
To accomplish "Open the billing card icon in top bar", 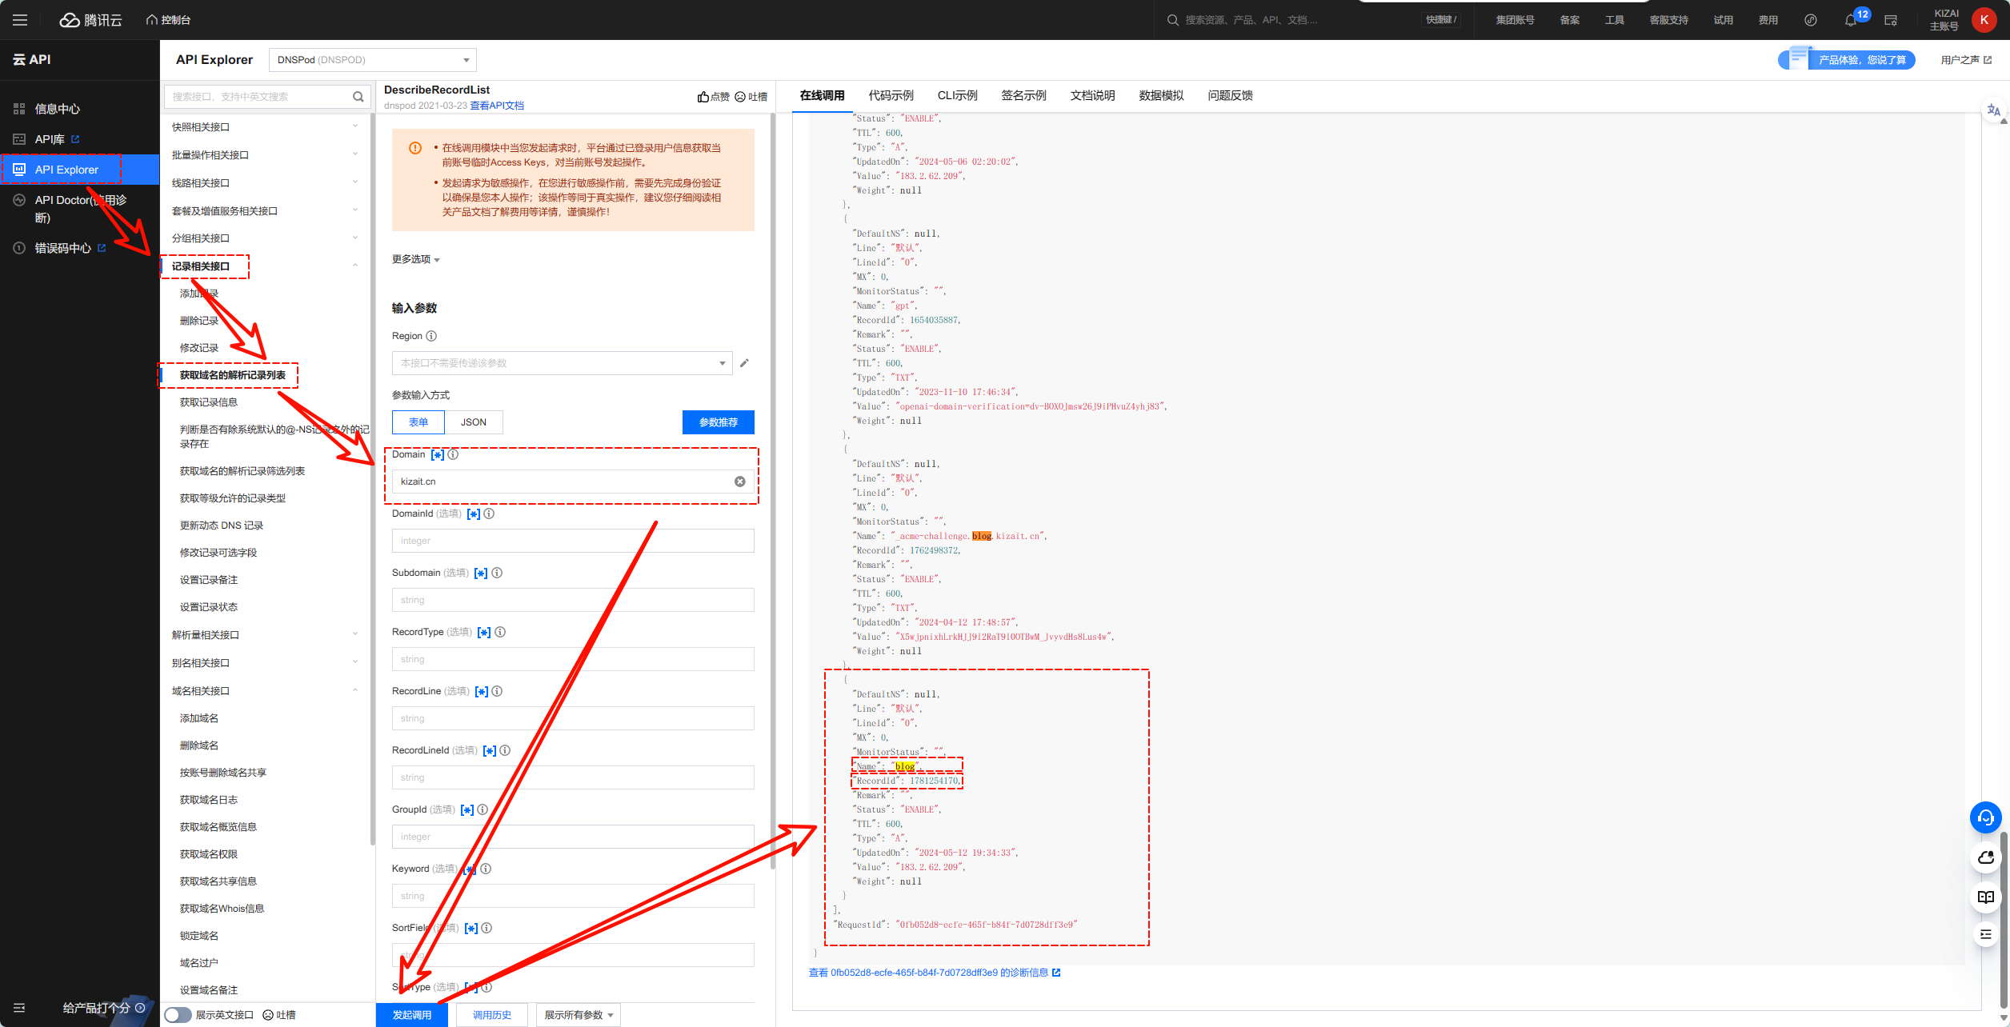I will (x=1891, y=20).
